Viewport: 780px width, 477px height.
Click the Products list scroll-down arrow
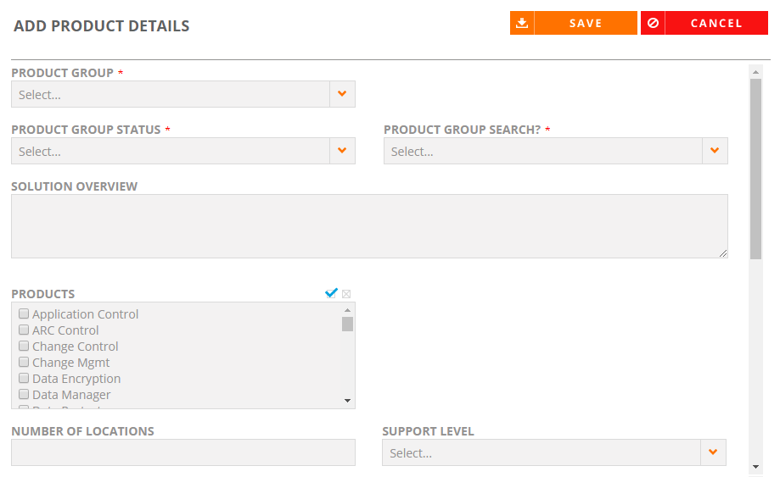pyautogui.click(x=348, y=401)
